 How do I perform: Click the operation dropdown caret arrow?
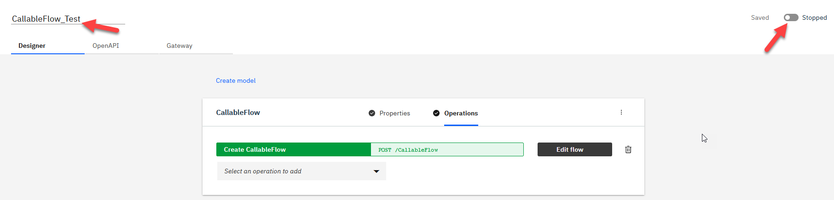tap(376, 171)
